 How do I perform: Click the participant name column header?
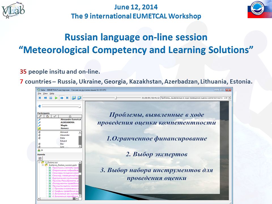[x=70, y=116]
